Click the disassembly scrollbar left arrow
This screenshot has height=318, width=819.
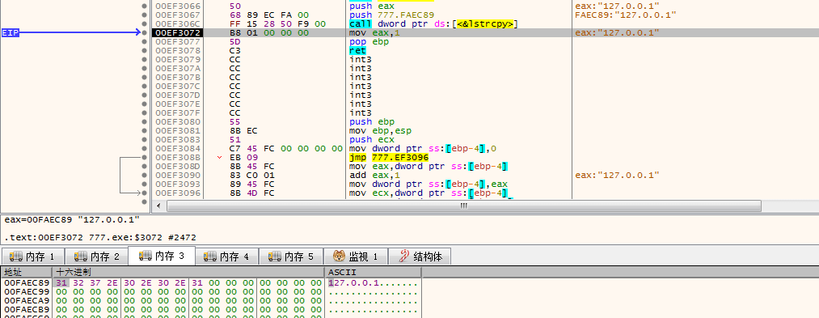click(x=158, y=206)
